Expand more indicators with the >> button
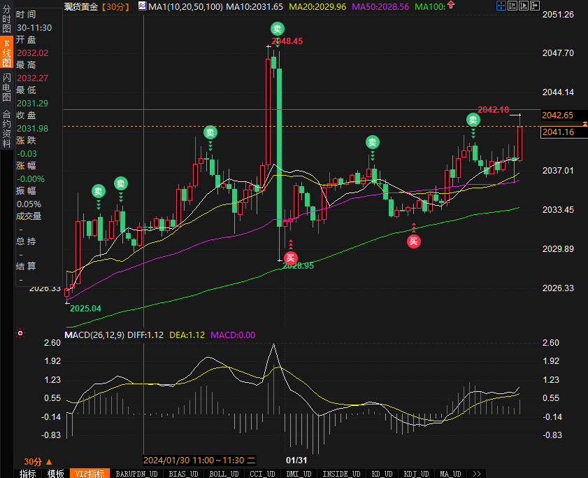 (x=476, y=474)
